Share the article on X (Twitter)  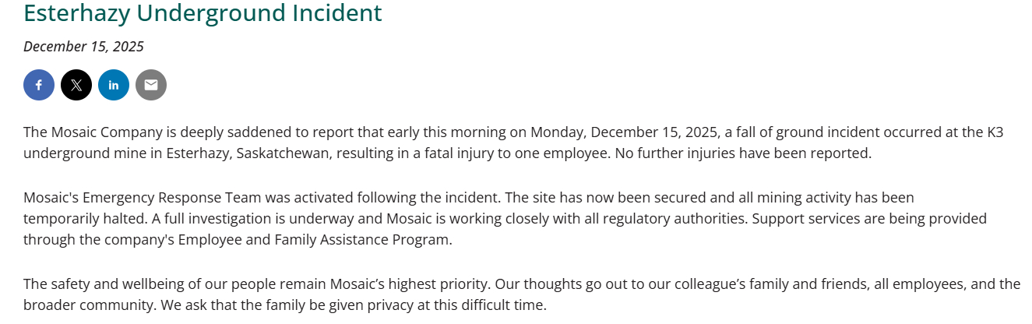pyautogui.click(x=76, y=85)
